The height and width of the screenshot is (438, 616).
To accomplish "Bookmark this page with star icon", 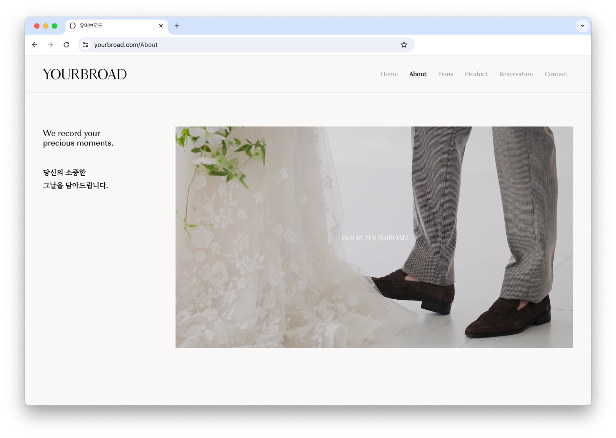I will pyautogui.click(x=404, y=45).
